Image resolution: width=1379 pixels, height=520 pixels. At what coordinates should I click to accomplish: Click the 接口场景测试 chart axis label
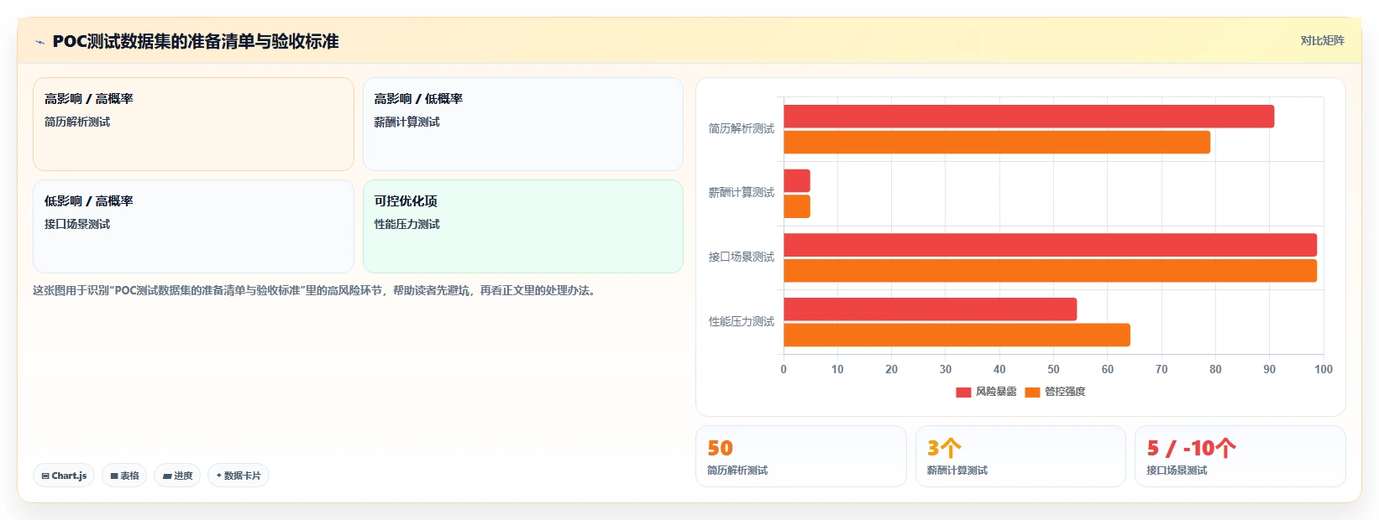click(741, 257)
